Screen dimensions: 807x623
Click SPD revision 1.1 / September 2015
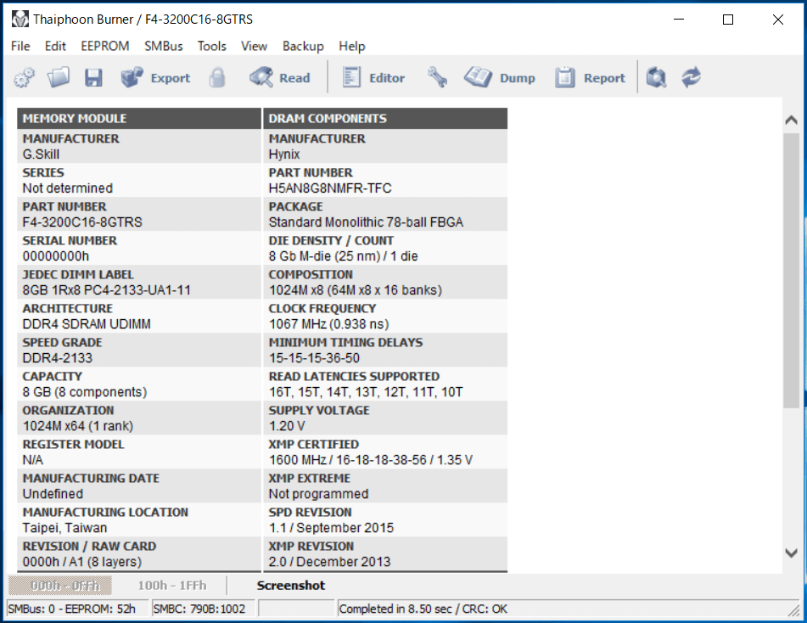[x=331, y=528]
